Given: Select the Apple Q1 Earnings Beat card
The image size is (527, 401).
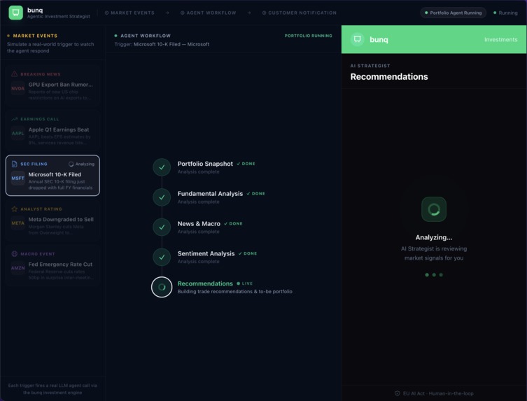Looking at the screenshot, I should click(52, 131).
